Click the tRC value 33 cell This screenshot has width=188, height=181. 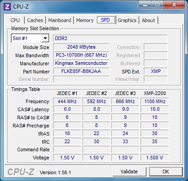pyautogui.click(x=125, y=141)
